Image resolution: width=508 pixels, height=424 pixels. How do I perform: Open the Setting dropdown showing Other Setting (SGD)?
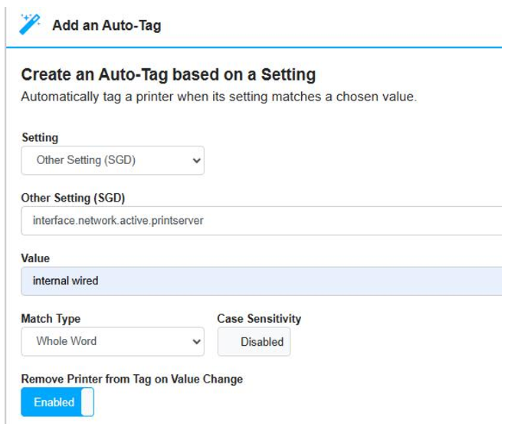pos(113,160)
